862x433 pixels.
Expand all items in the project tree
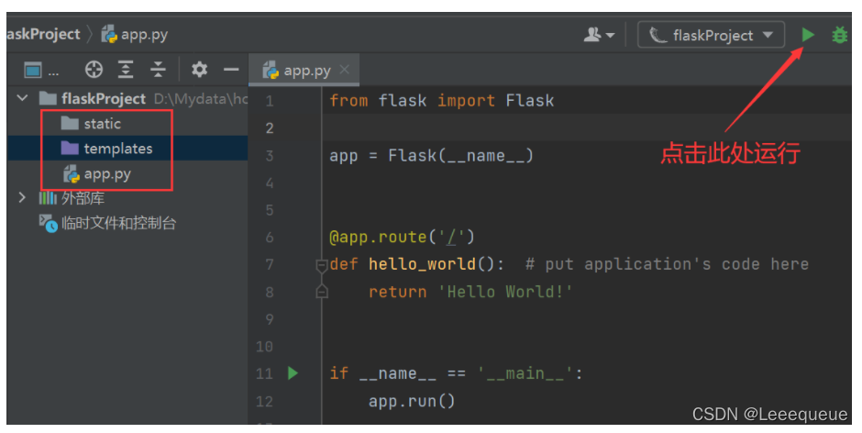pos(126,70)
